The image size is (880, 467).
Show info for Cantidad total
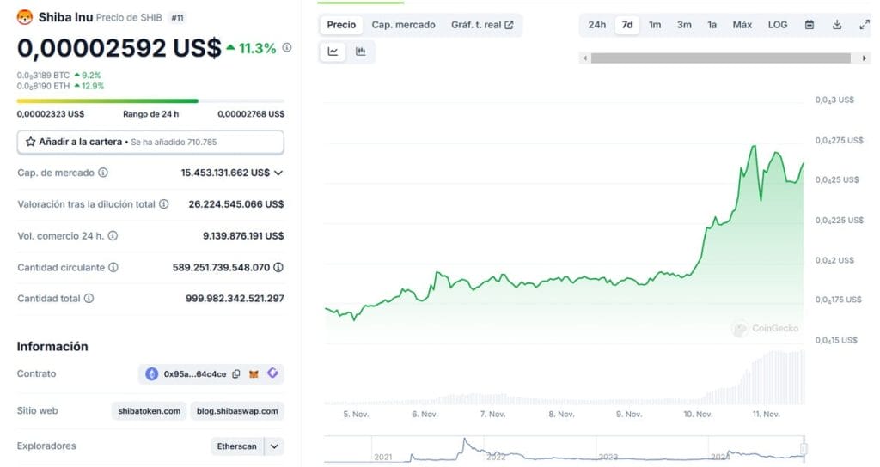(x=89, y=299)
